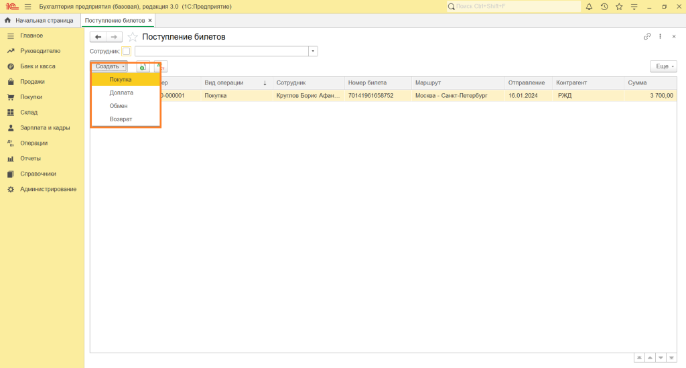Screen dimensions: 686x368
Task: Click the three-dot form options icon
Action: click(661, 37)
